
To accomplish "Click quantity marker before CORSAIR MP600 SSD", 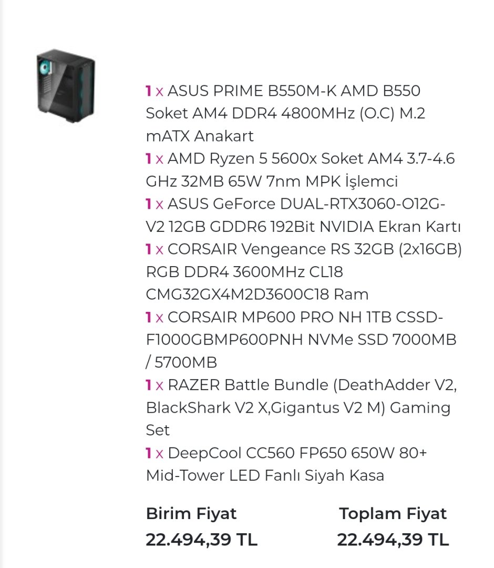I will coord(155,318).
